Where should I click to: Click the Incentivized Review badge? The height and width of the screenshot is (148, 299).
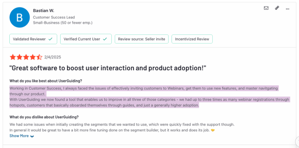click(192, 39)
